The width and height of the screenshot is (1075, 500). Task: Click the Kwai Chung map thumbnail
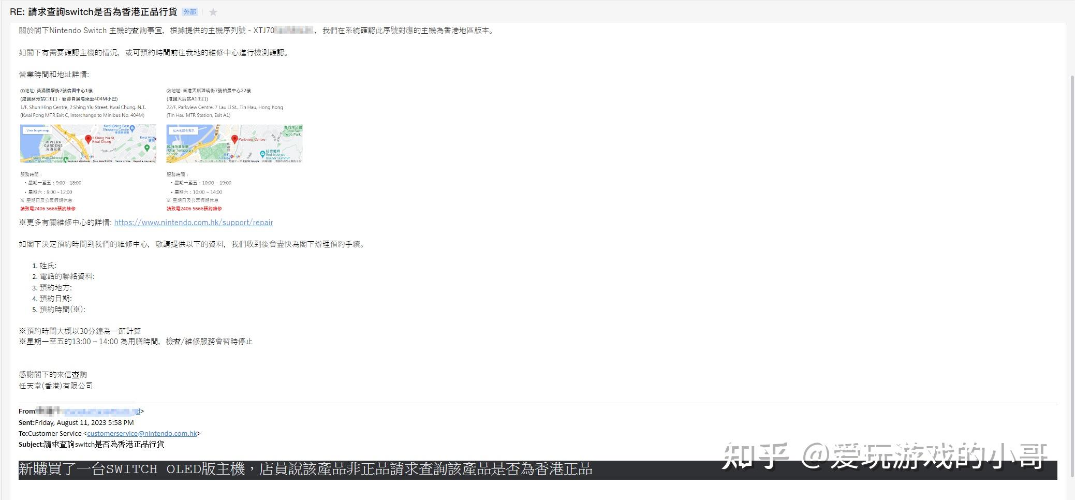[88, 144]
